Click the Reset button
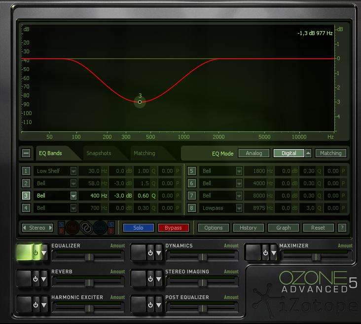 (x=318, y=228)
